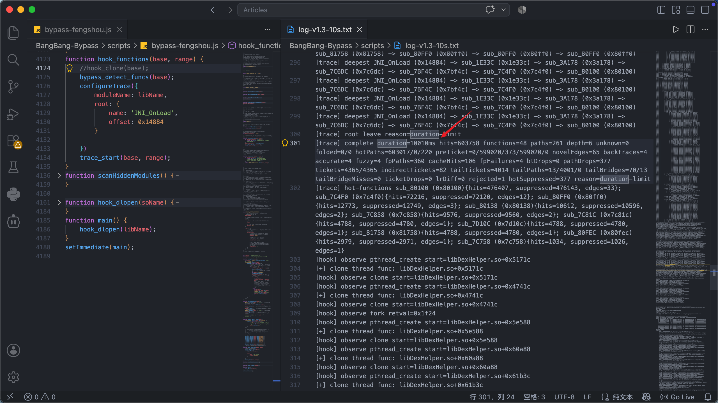Select BangBang-Bypass in left breadcrumb

(67, 46)
